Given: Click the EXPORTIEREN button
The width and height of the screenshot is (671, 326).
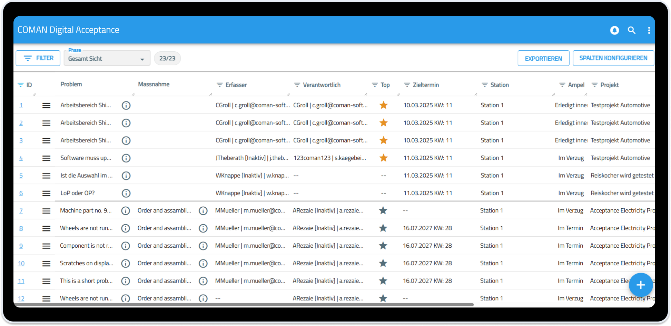Looking at the screenshot, I should click(x=543, y=59).
